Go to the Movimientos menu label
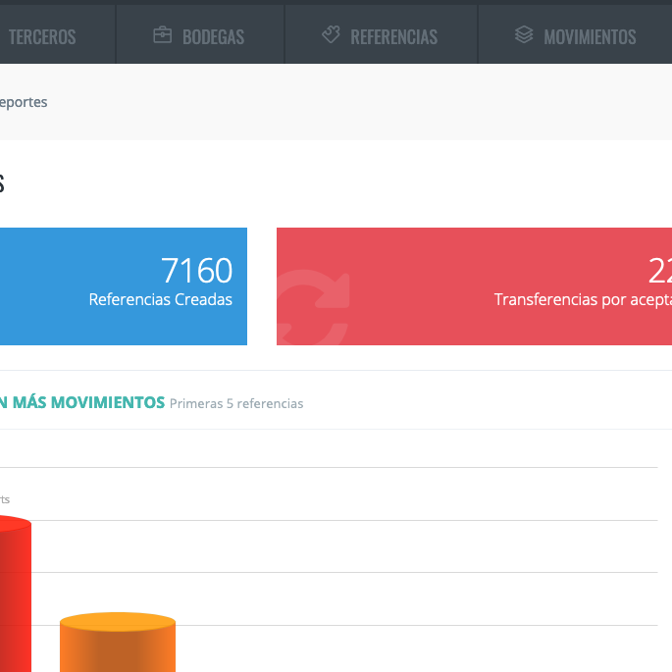Viewport: 672px width, 672px height. [590, 37]
